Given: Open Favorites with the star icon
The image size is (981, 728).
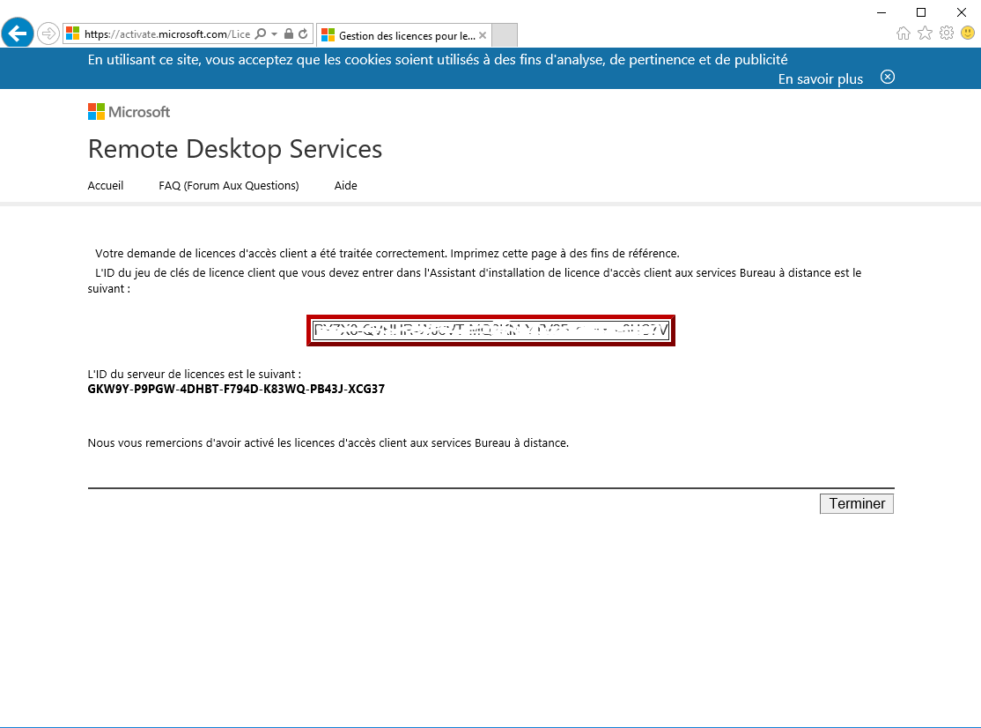Looking at the screenshot, I should click(x=925, y=33).
